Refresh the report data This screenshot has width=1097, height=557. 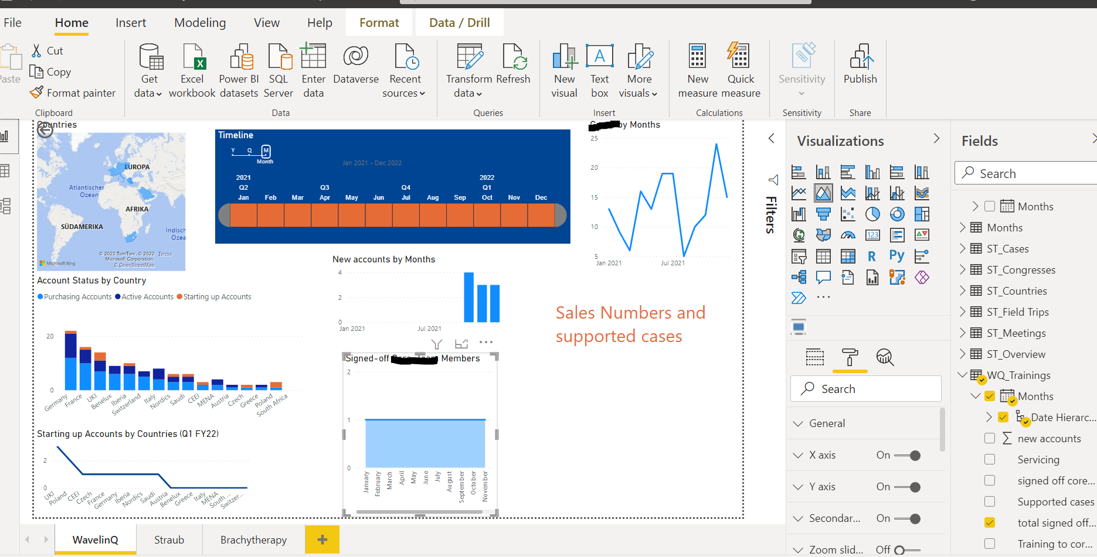513,64
